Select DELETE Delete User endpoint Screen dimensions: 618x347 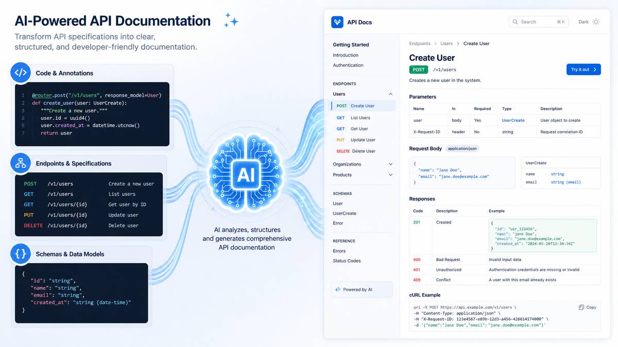[x=356, y=151]
